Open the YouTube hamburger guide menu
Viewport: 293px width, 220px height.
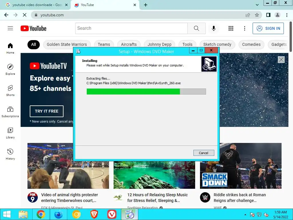point(10,28)
